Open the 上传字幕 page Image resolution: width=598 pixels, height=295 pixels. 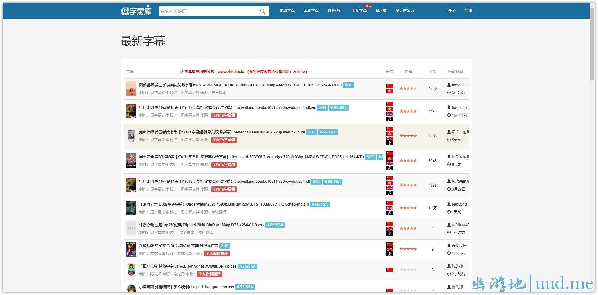click(359, 11)
